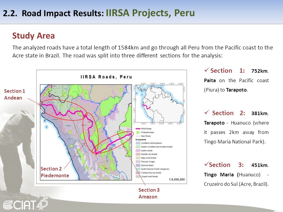Click the "Tingo Maria National Park" text

pos(234,142)
